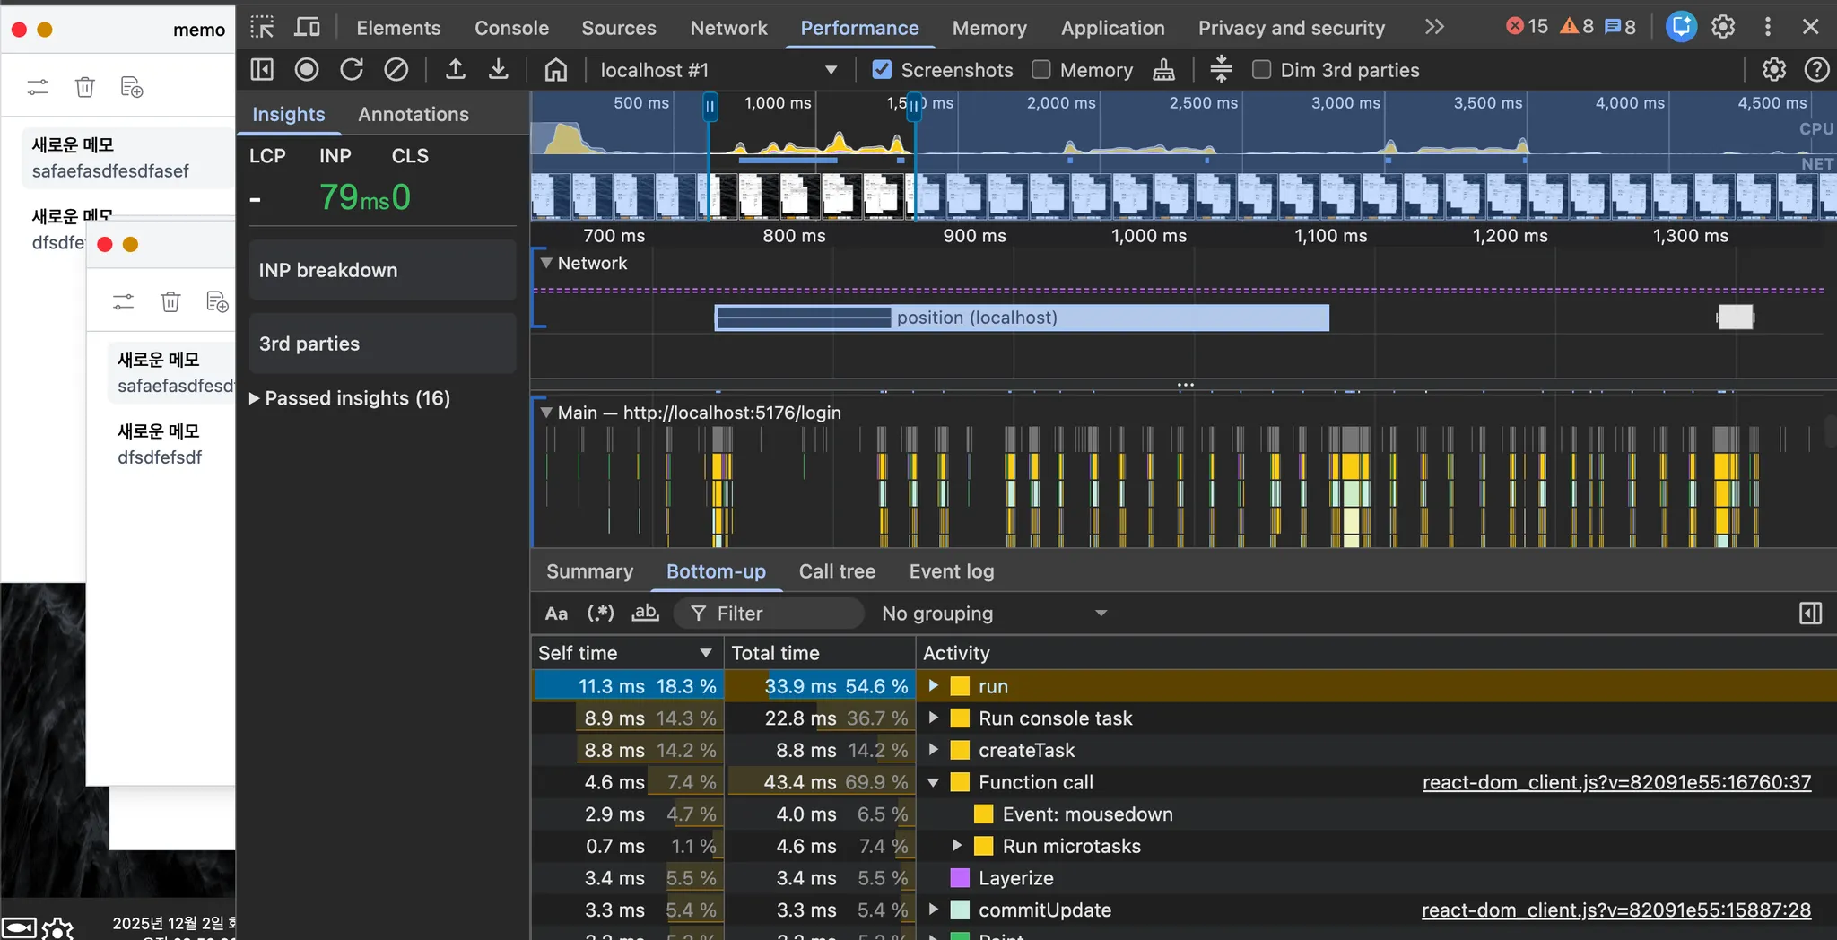
Task: Open the Annotations tab
Action: pos(413,114)
